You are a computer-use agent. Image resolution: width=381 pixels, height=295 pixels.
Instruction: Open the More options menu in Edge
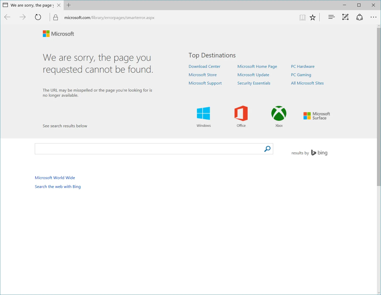point(373,17)
